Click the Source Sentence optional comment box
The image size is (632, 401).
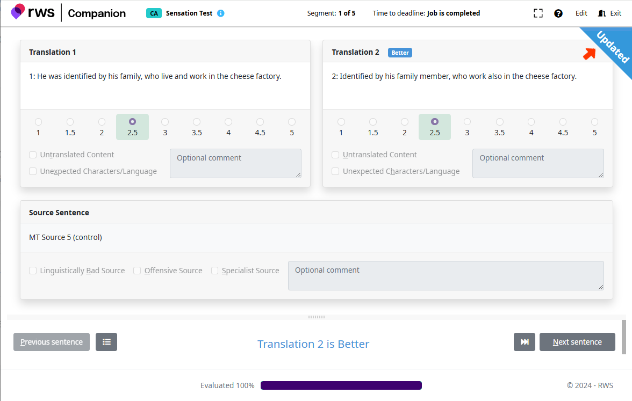(446, 275)
